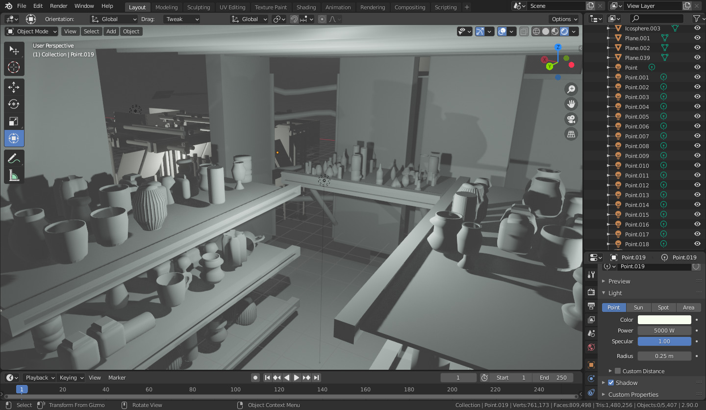706x410 pixels.
Task: Select the Move tool
Action: pos(14,87)
